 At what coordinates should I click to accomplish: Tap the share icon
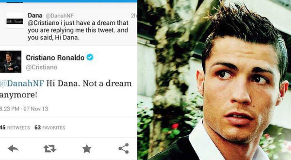124,148
